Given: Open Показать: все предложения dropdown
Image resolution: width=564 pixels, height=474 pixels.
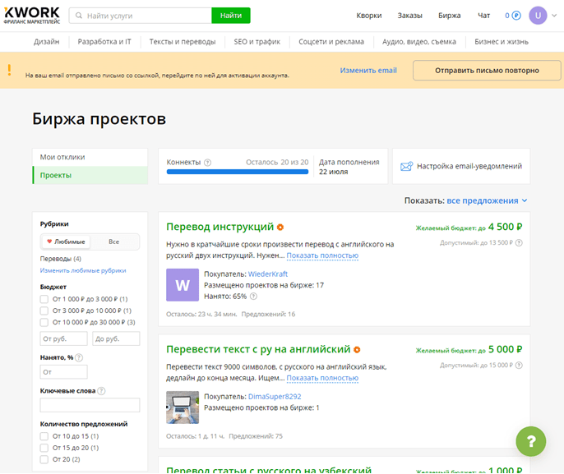Looking at the screenshot, I should 487,200.
